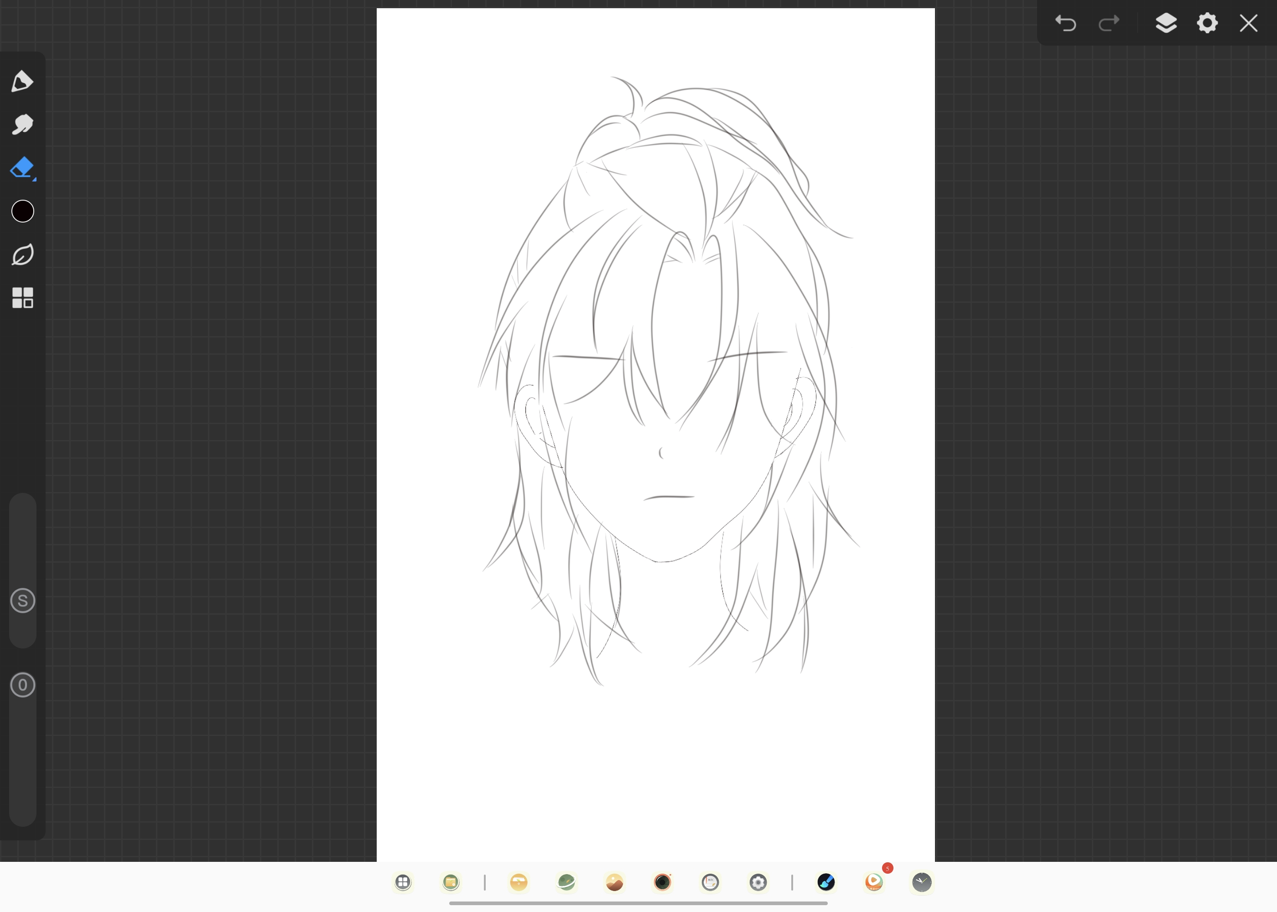The height and width of the screenshot is (912, 1277).
Task: Open the Layers panel
Action: [1166, 23]
